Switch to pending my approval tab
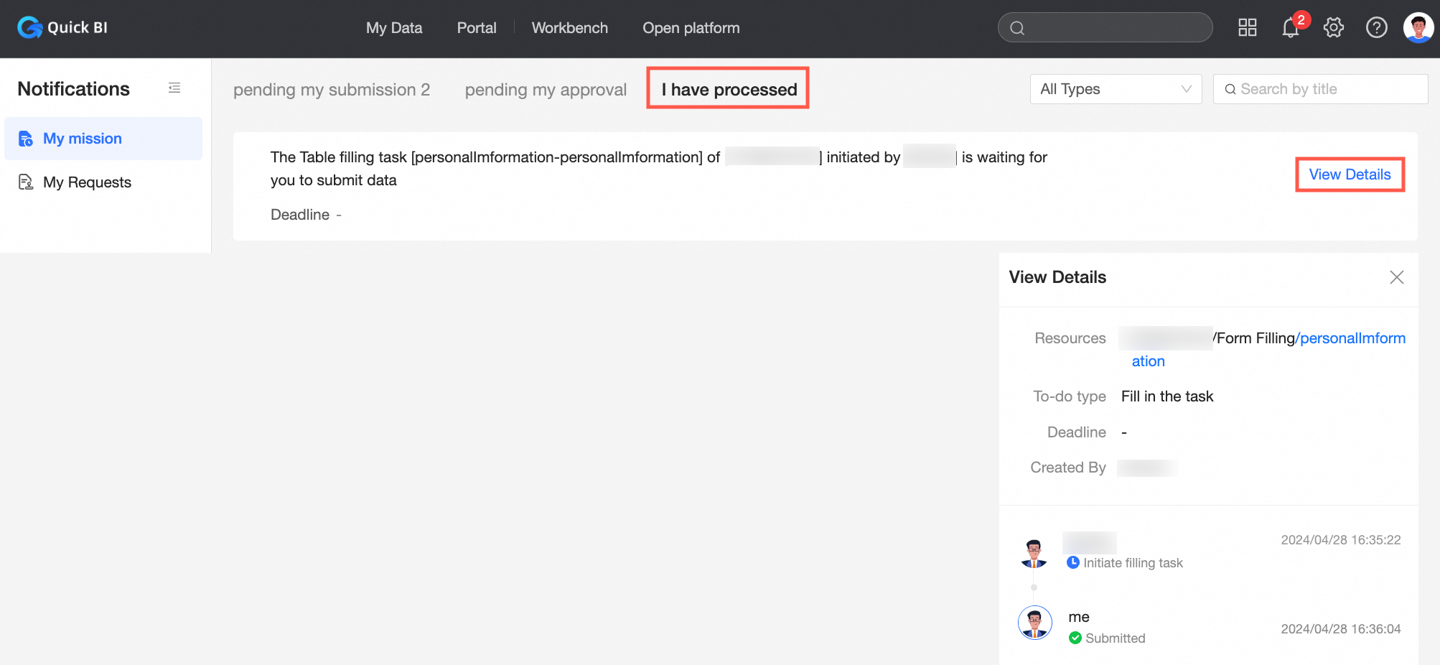Viewport: 1440px width, 665px height. (x=546, y=90)
